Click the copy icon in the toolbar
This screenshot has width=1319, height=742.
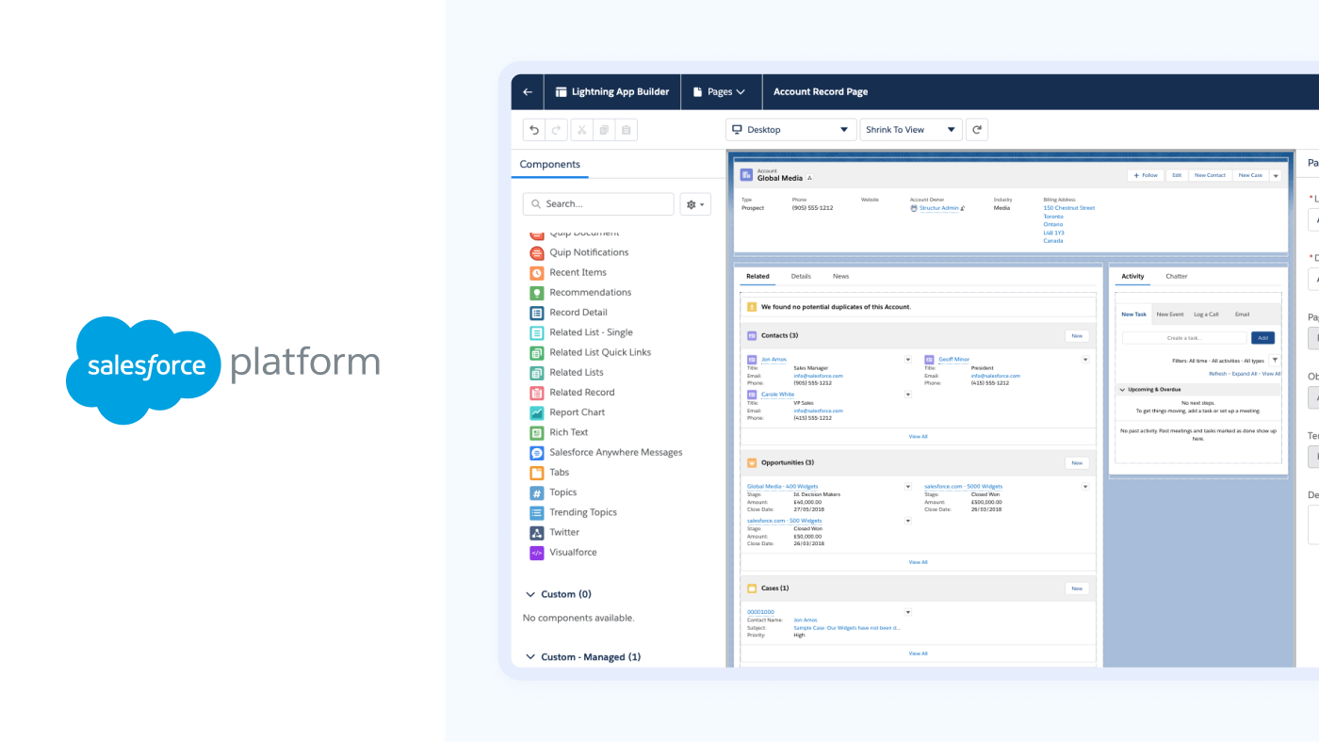point(604,130)
